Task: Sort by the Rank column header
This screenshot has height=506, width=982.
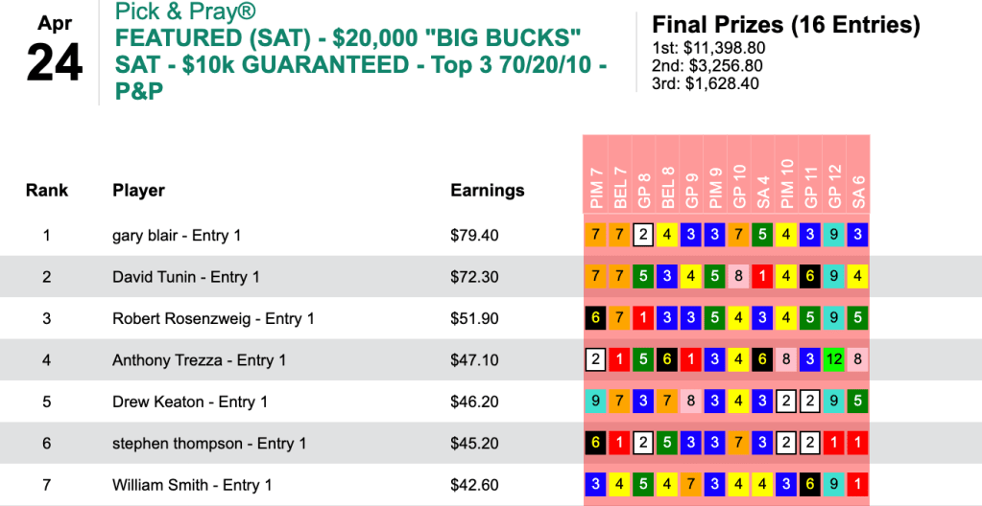Action: 47,190
